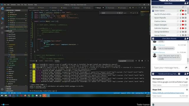Open the Repo link note options icon

(x=187, y=90)
